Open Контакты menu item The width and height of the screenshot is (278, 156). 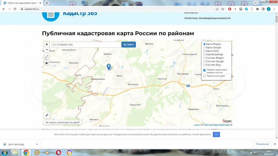tap(191, 13)
